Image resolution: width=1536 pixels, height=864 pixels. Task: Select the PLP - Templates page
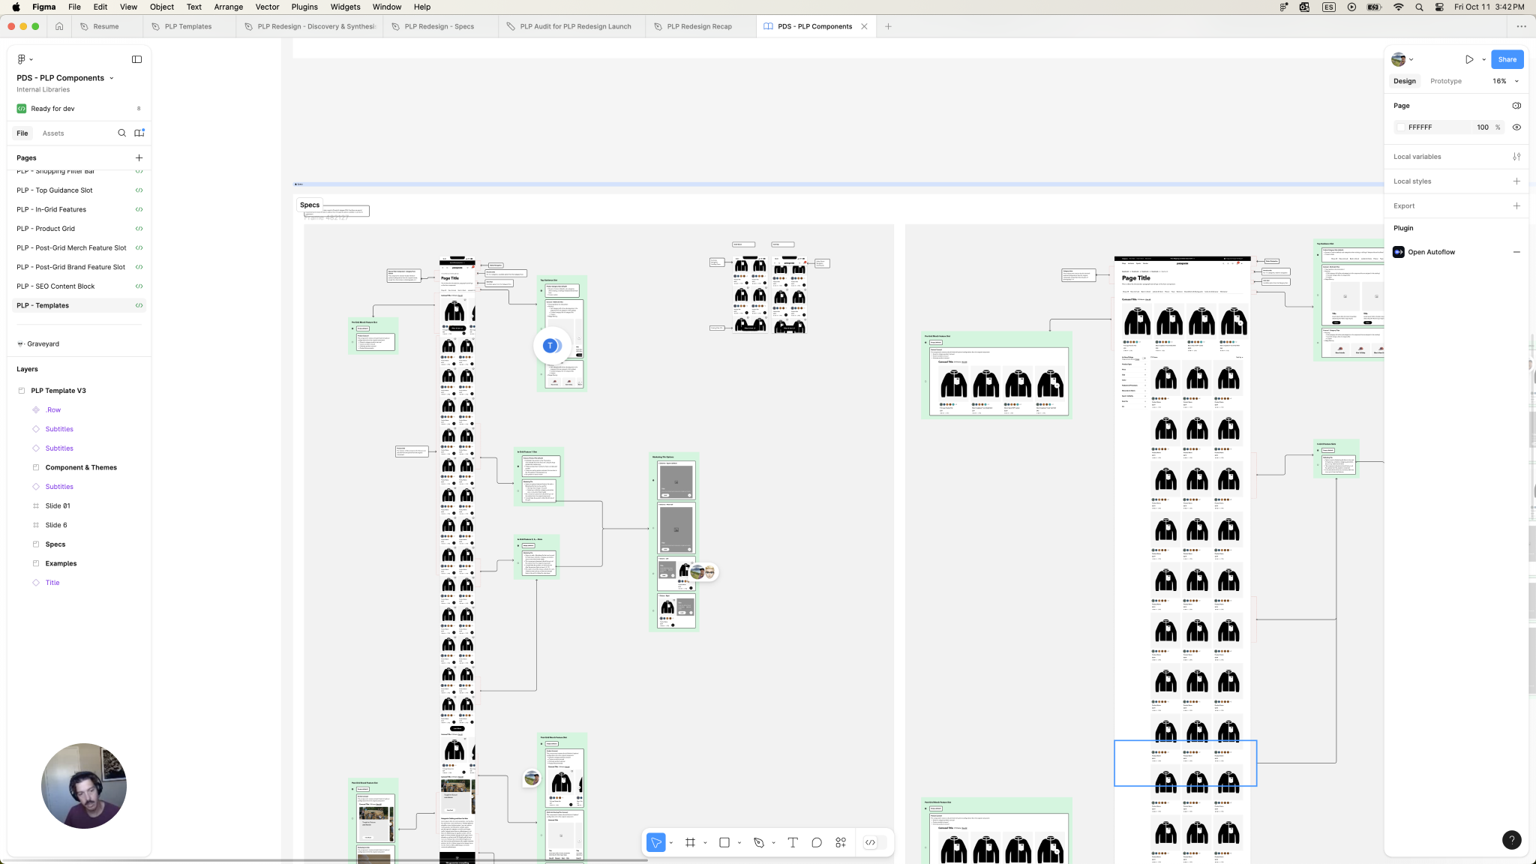point(79,305)
